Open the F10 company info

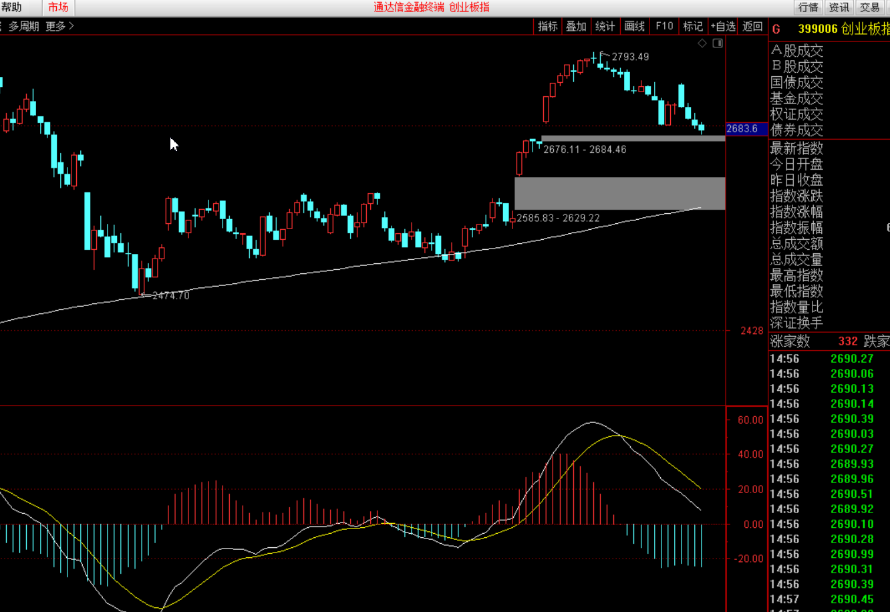click(x=664, y=26)
